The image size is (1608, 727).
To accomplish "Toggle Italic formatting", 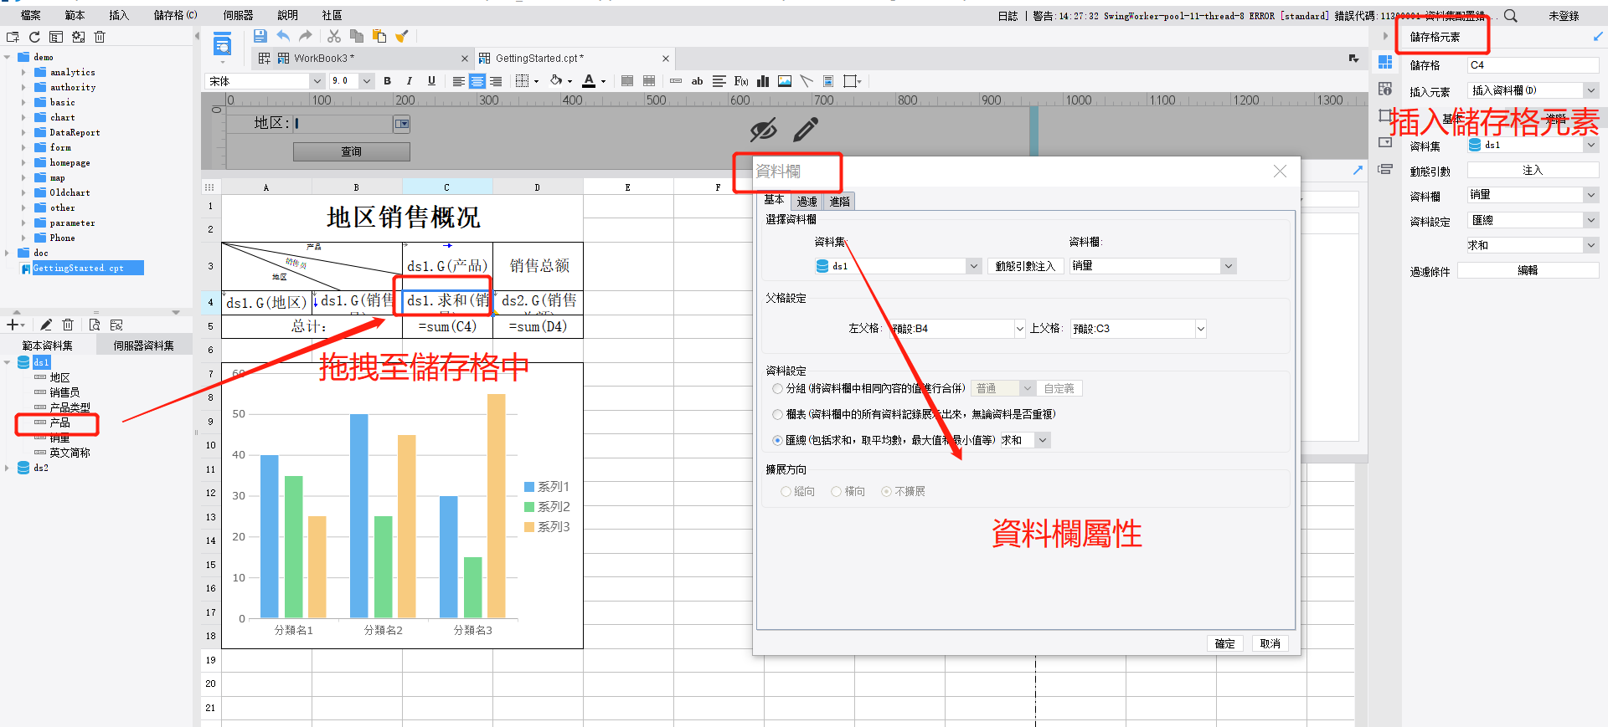I will (x=409, y=81).
